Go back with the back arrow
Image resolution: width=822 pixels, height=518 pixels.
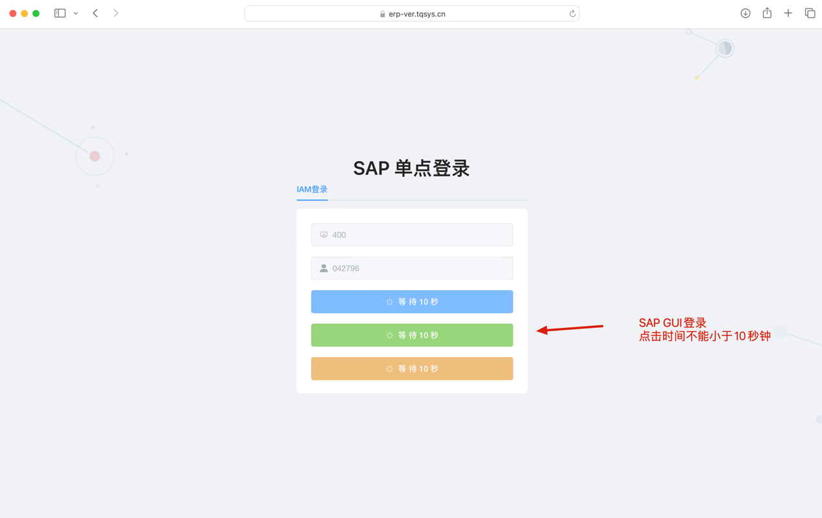pyautogui.click(x=95, y=13)
